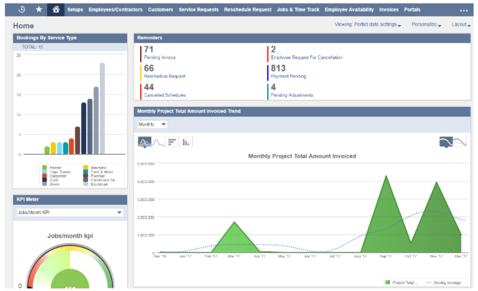Open the Shortcuts star icon
This screenshot has width=478, height=291.
tap(39, 10)
